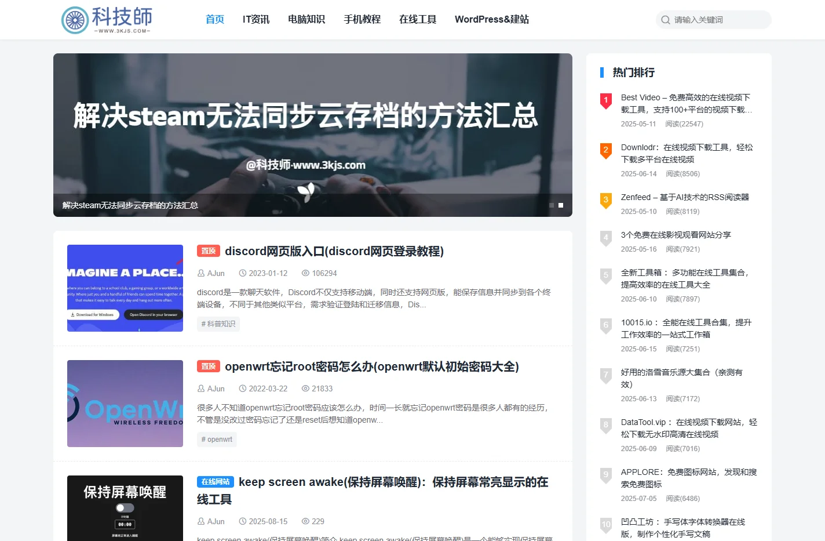Click the eye icon beside 21833
This screenshot has width=825, height=541.
[x=305, y=388]
